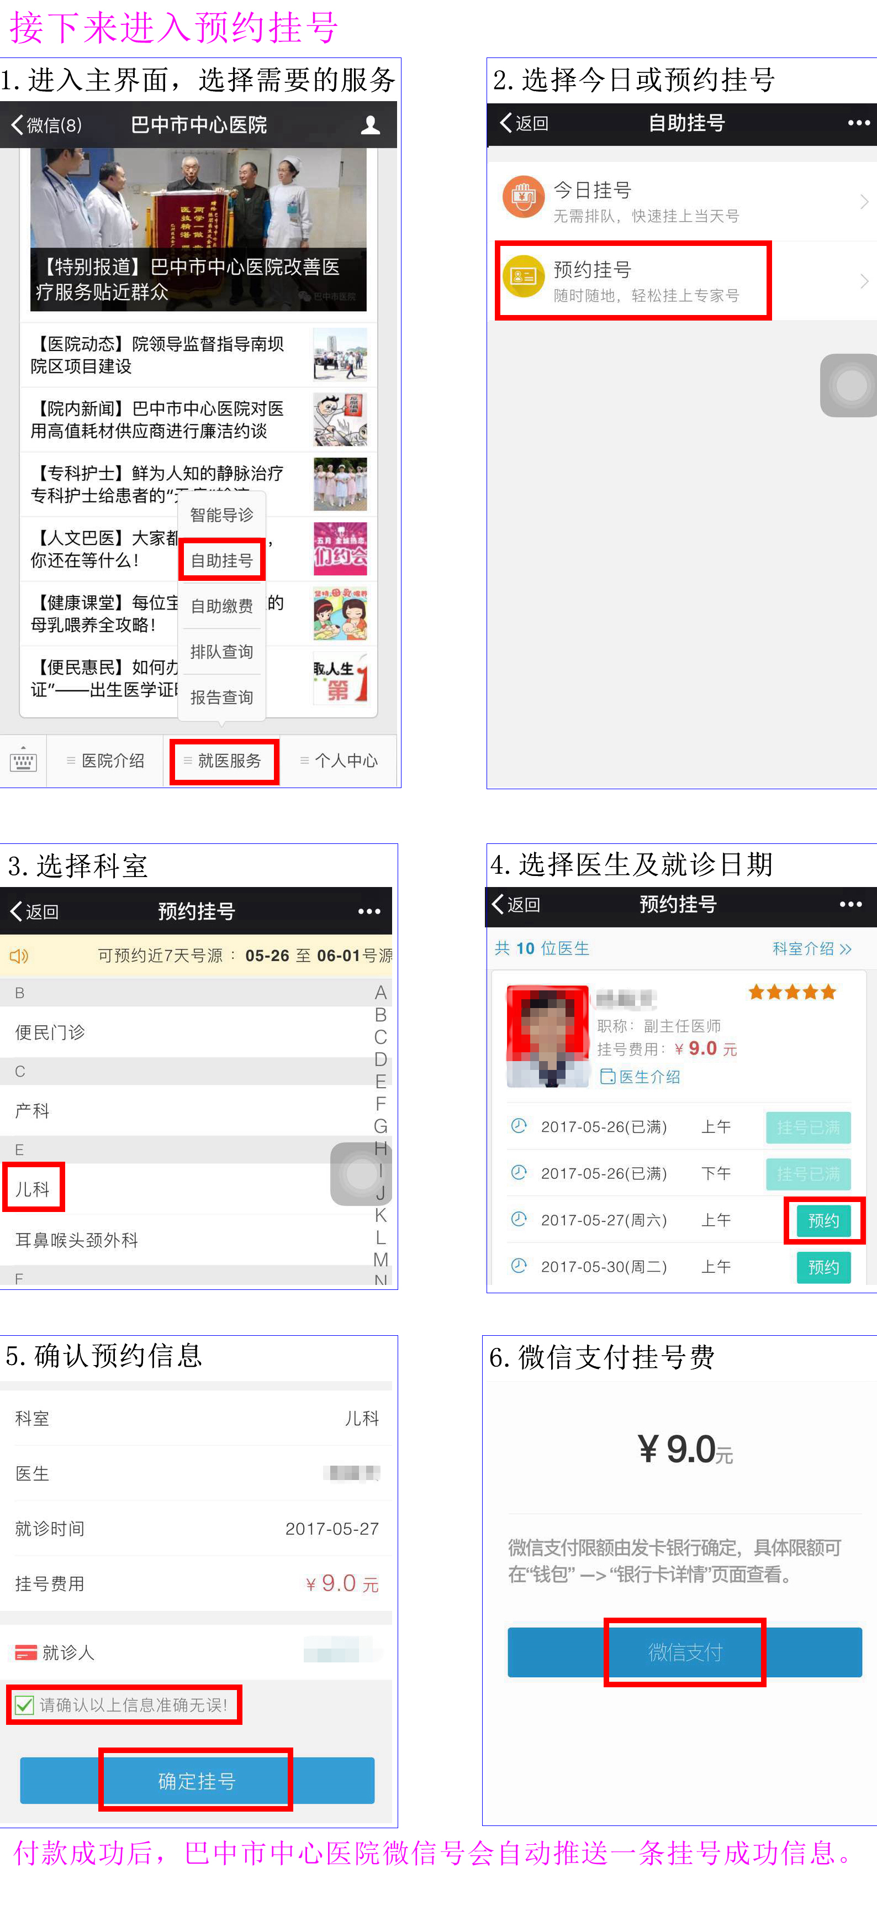Tap the five-star rating
Viewport: 877px width, 1910px height.
[x=792, y=992]
